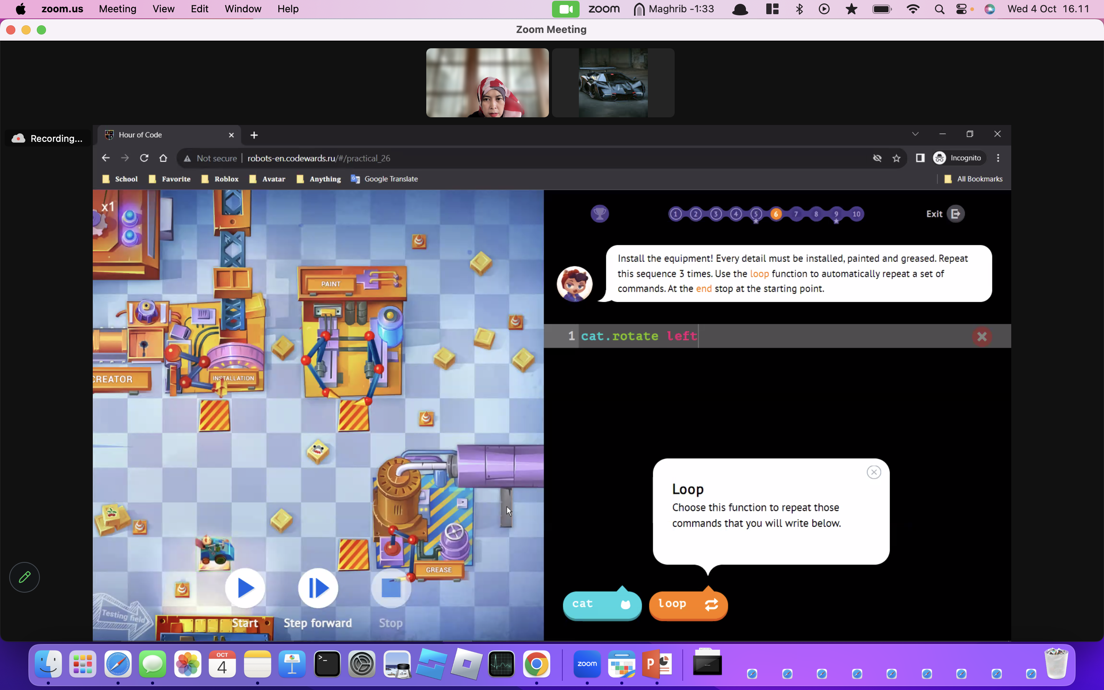This screenshot has height=690, width=1104.
Task: Toggle the side panel icon
Action: [x=920, y=158]
